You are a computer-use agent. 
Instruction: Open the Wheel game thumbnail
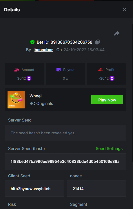point(16,100)
